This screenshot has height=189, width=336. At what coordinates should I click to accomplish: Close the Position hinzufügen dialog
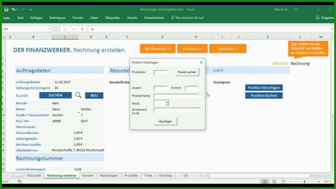point(201,62)
